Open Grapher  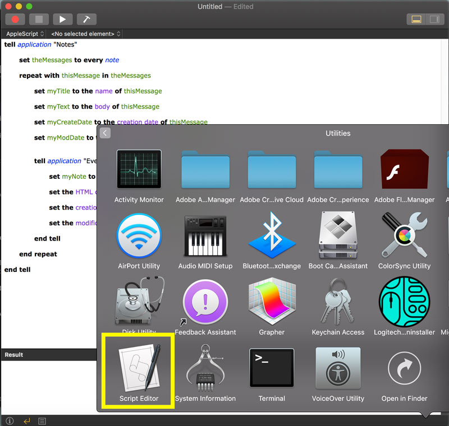272,307
